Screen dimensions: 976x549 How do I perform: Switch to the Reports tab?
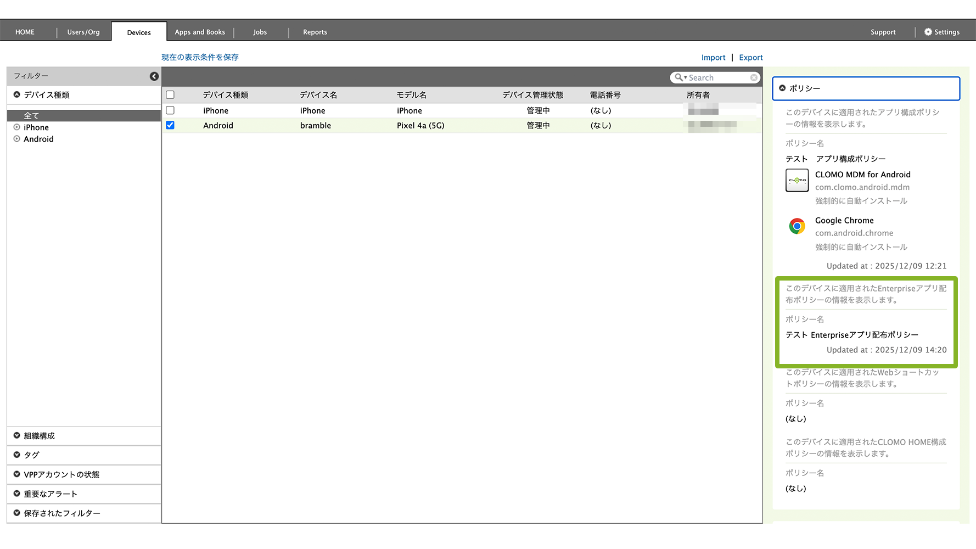(315, 32)
